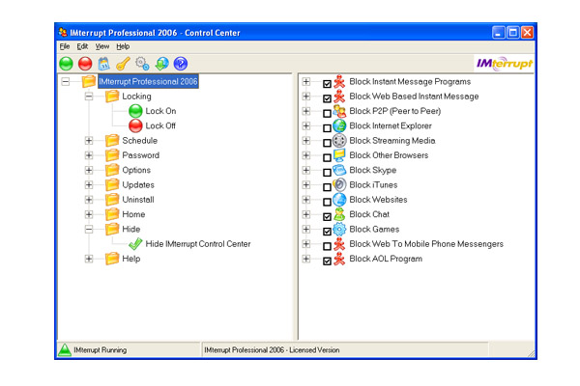Click the Block P2P people icon

(x=339, y=111)
